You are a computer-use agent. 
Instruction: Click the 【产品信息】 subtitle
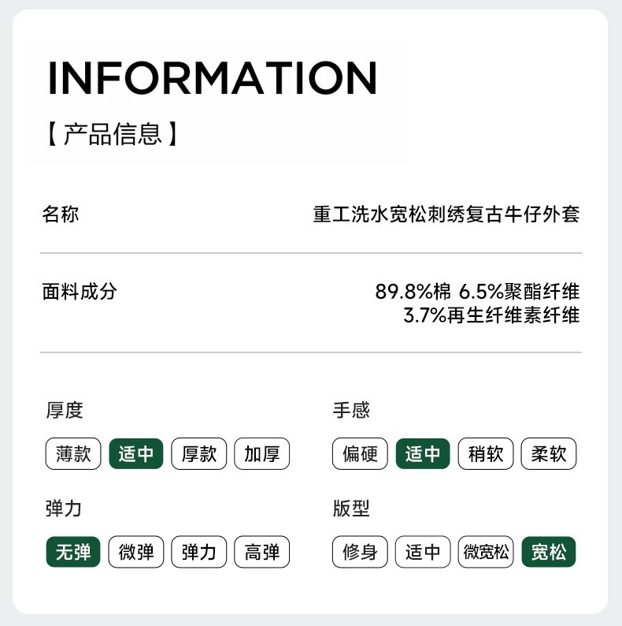tap(112, 134)
